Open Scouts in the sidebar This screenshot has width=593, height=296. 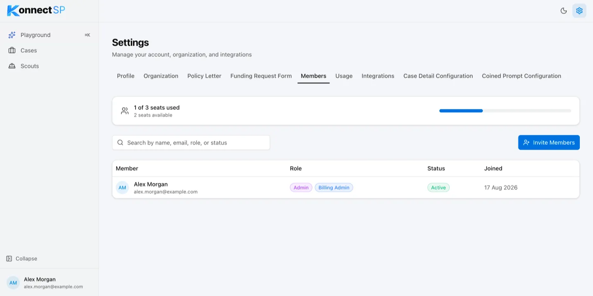tap(49, 66)
